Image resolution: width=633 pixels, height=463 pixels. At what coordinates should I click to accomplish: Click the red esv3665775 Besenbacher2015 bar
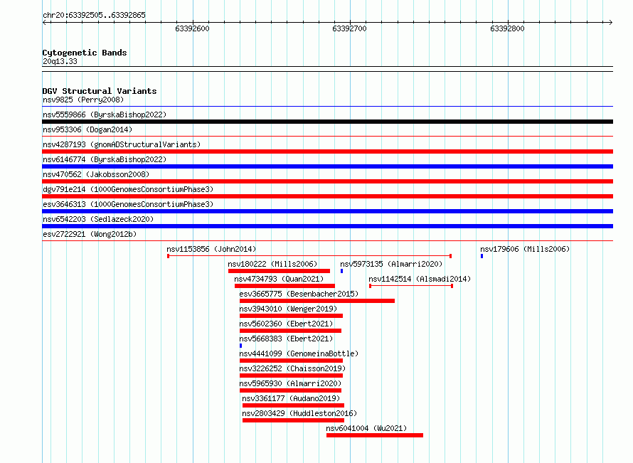click(x=317, y=301)
